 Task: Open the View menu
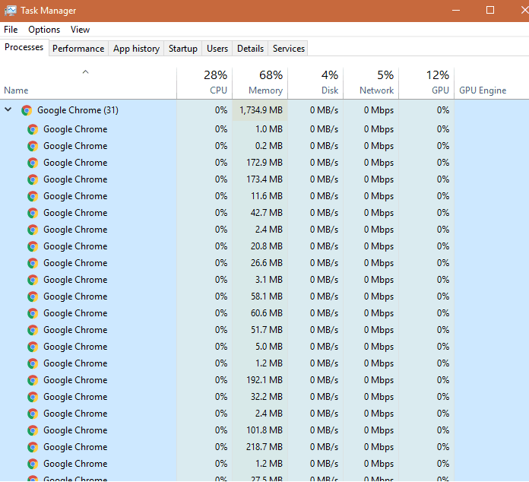[80, 30]
